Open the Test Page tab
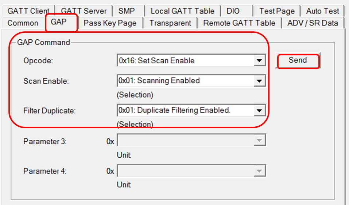The width and height of the screenshot is (349, 205). [277, 11]
